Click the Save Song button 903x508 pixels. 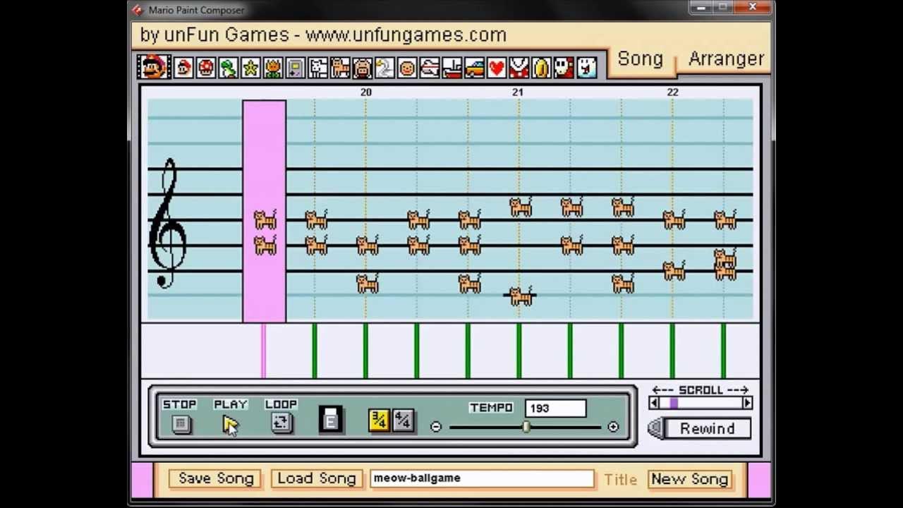click(215, 478)
